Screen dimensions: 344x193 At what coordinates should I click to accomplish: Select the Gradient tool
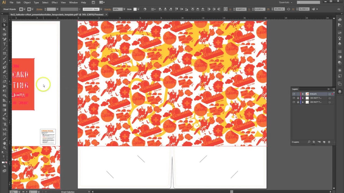(x=4, y=110)
